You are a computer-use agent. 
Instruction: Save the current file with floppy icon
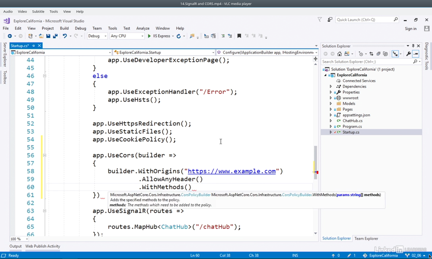(x=48, y=36)
